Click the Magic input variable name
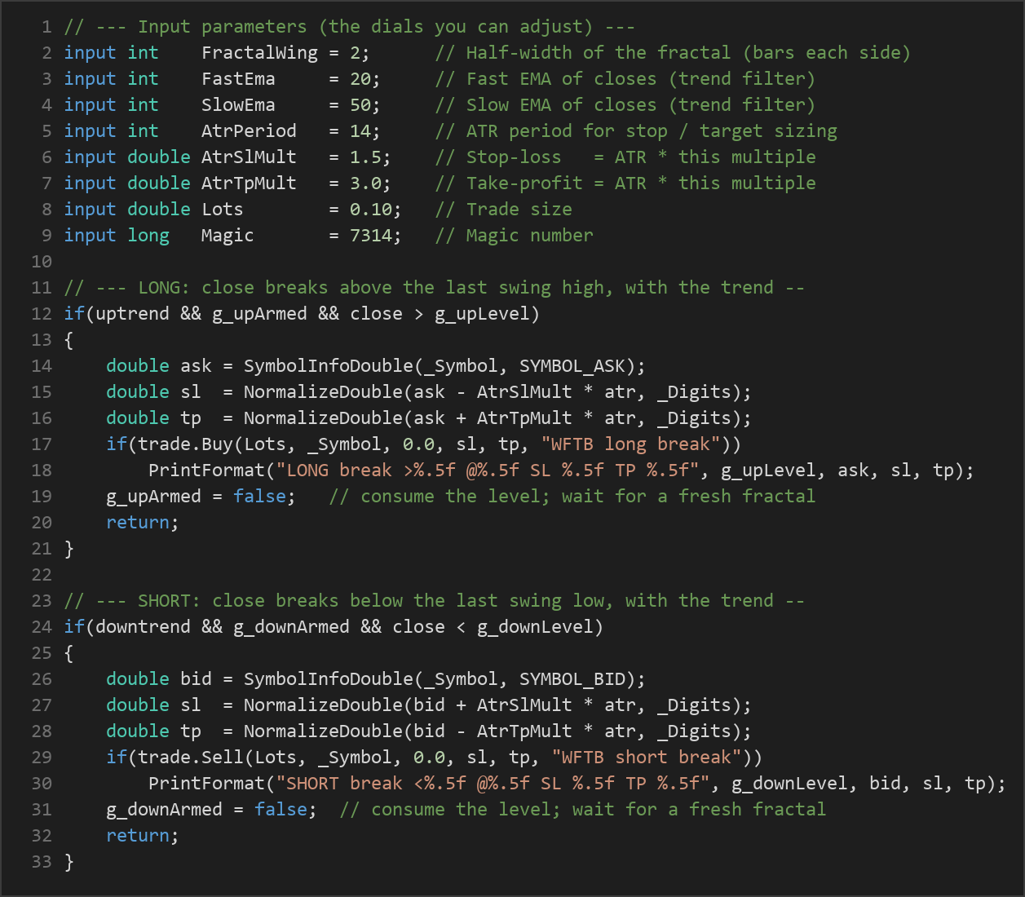 [x=228, y=236]
